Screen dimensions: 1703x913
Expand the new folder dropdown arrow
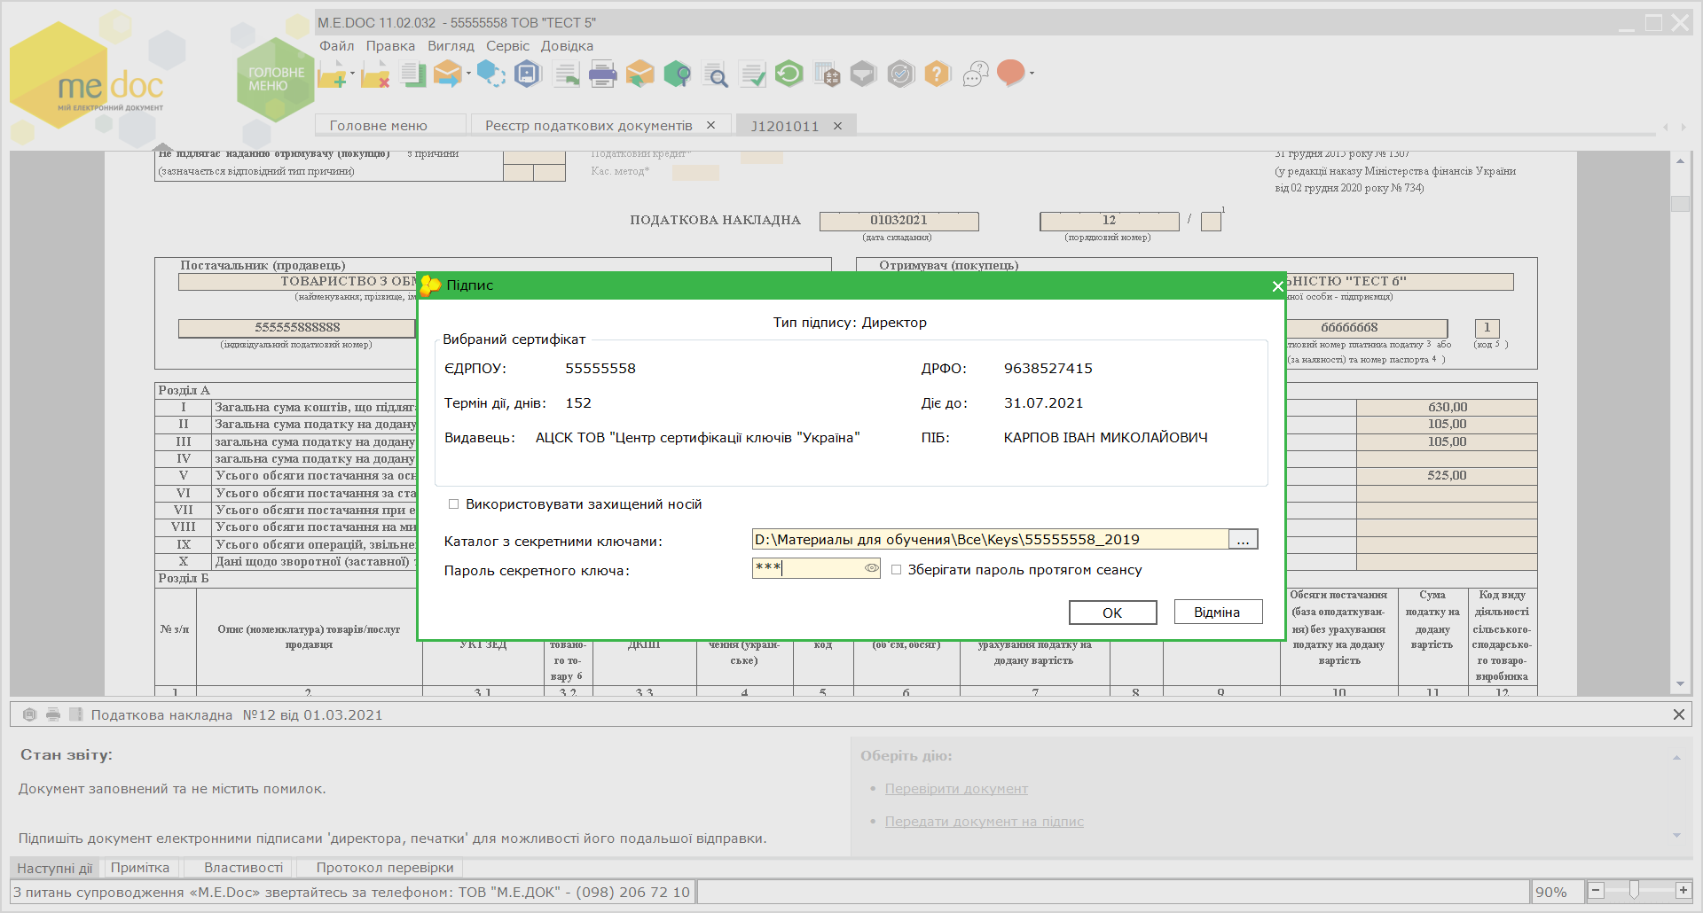click(x=353, y=74)
